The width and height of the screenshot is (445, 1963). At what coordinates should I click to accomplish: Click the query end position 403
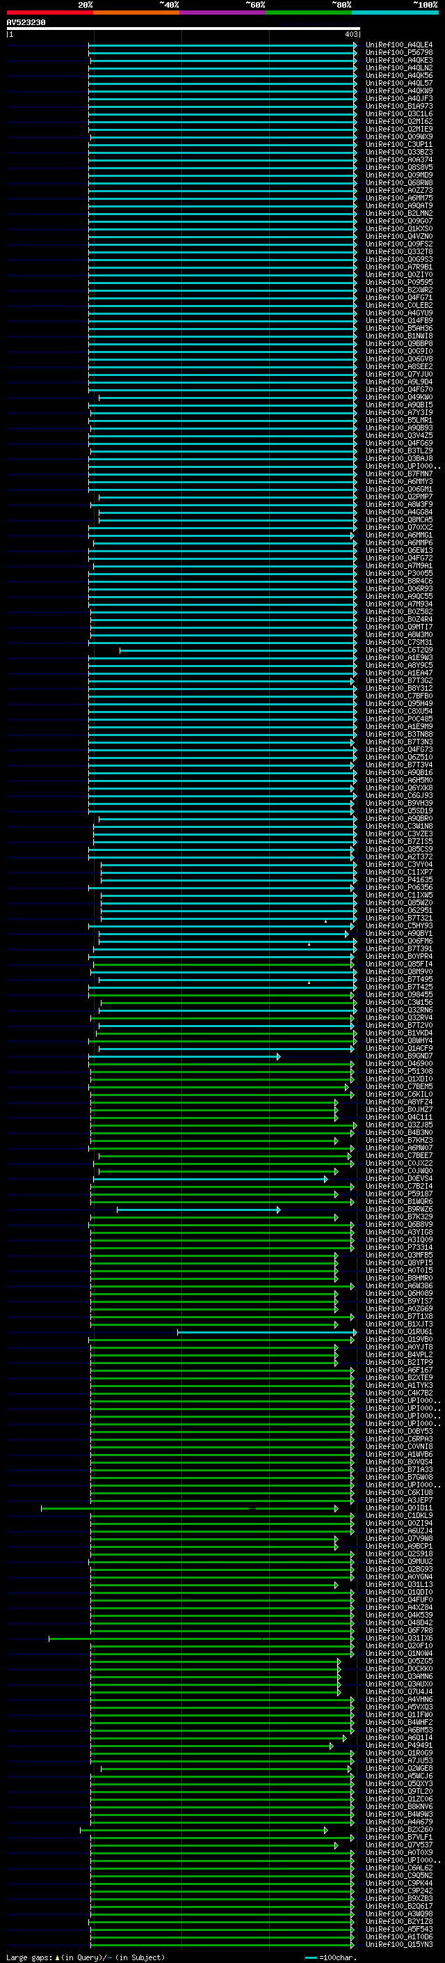(x=350, y=34)
